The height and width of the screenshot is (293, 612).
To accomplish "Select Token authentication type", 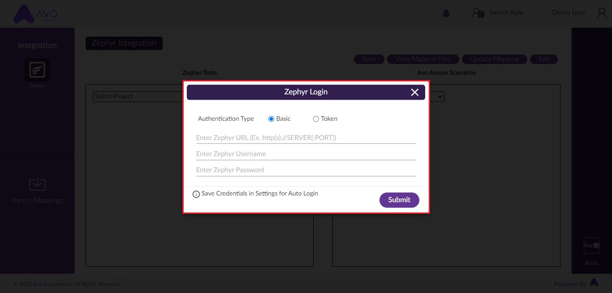I will 316,119.
